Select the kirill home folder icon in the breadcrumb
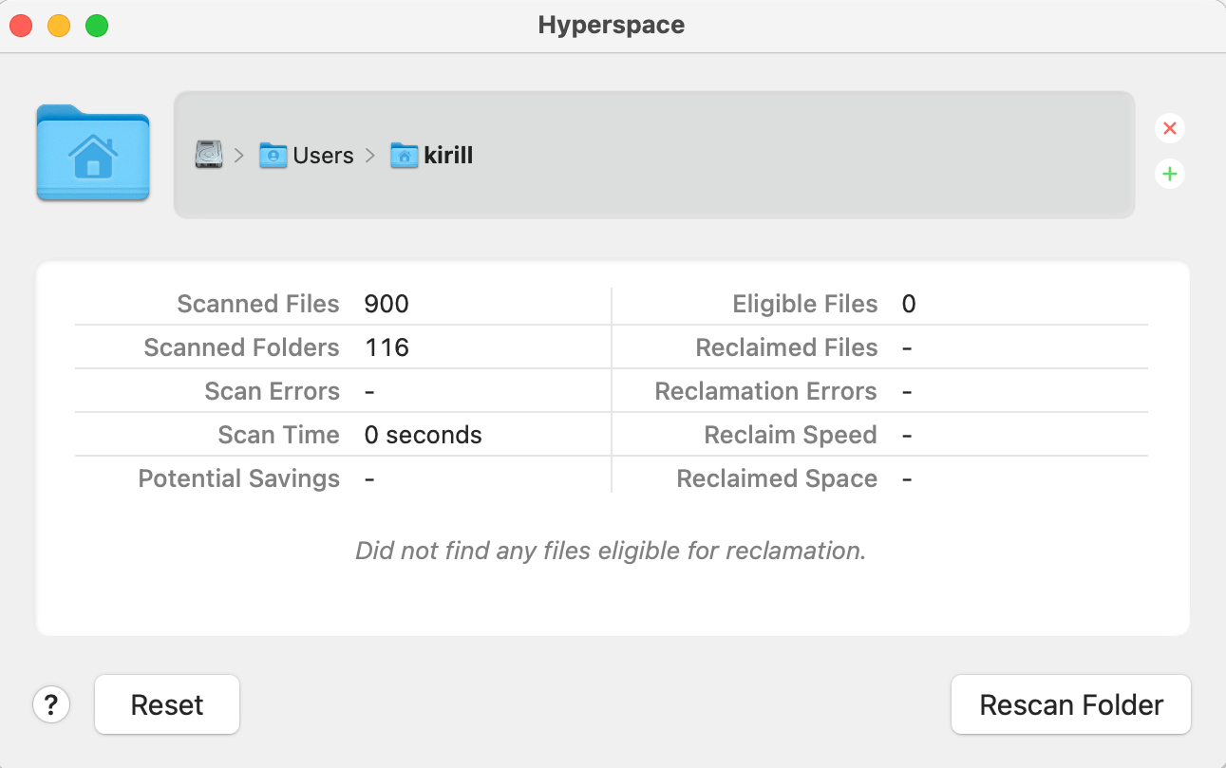This screenshot has width=1226, height=768. click(403, 154)
